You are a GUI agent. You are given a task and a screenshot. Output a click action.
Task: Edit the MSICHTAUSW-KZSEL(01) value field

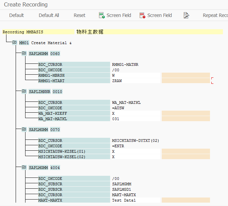[136, 151]
